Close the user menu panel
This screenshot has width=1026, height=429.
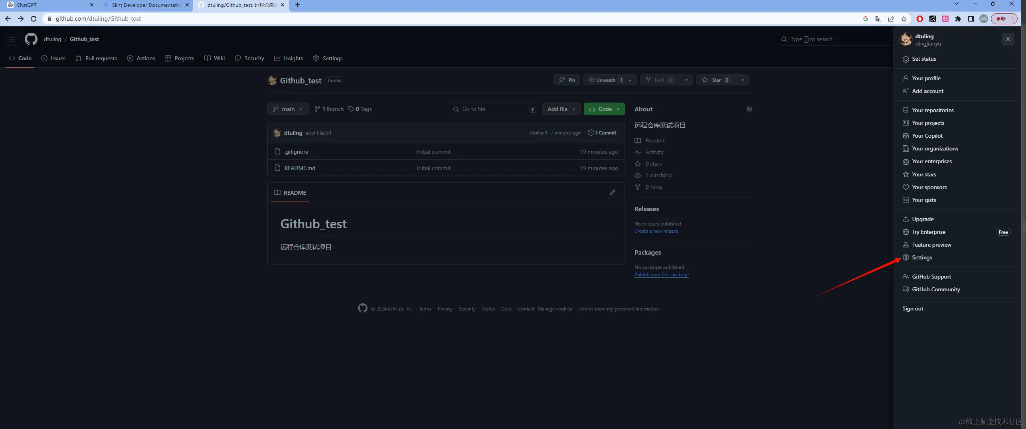pos(1008,39)
